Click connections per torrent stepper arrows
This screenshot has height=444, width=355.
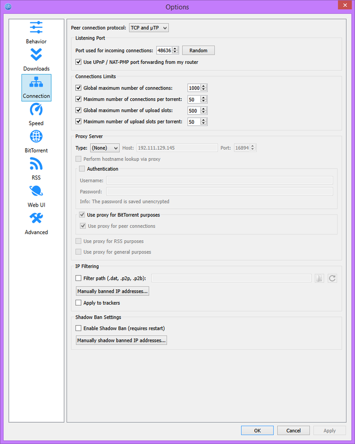204,99
